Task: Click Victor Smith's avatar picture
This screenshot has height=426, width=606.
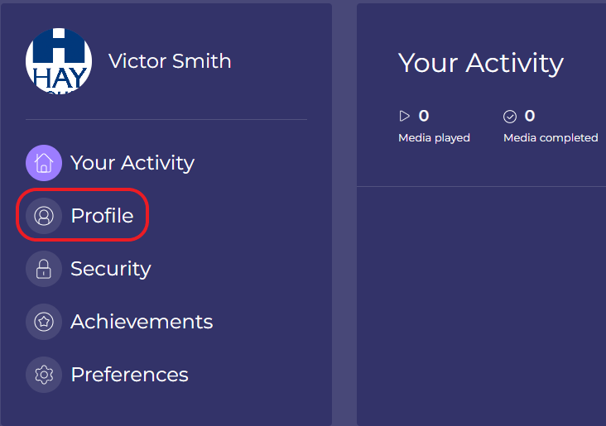Action: [x=58, y=60]
